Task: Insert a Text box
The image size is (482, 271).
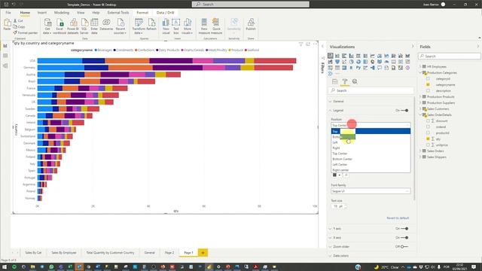Action: click(176, 26)
